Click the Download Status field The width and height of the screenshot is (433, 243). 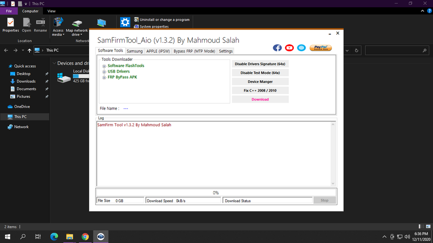pos(267,200)
